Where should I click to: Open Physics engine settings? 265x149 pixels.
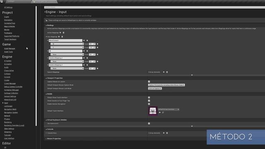[x=7, y=119]
